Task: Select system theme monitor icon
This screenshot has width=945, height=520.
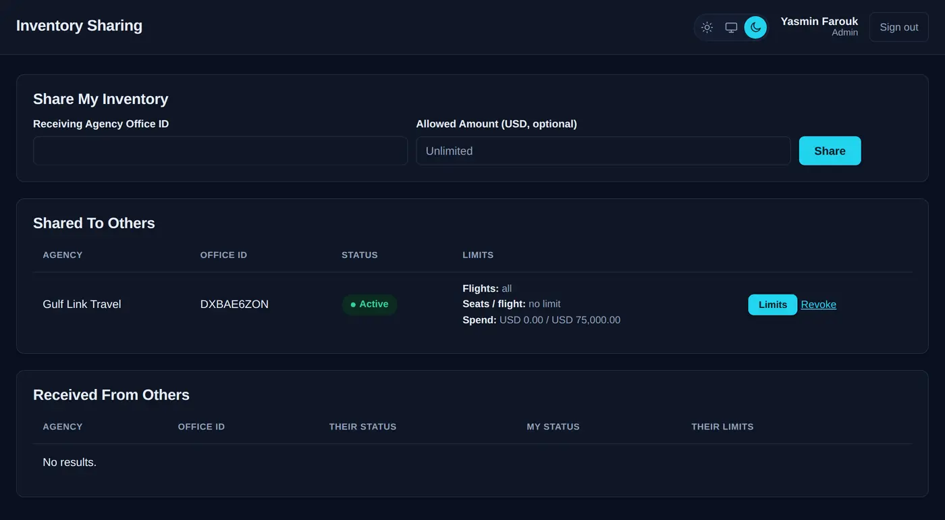Action: (x=731, y=28)
